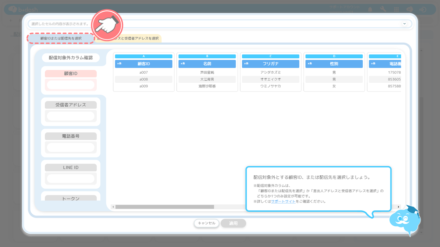Click phone cell starting 857588
The height and width of the screenshot is (247, 440).
(385, 86)
